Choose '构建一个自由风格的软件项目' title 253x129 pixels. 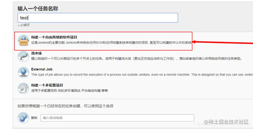54,37
